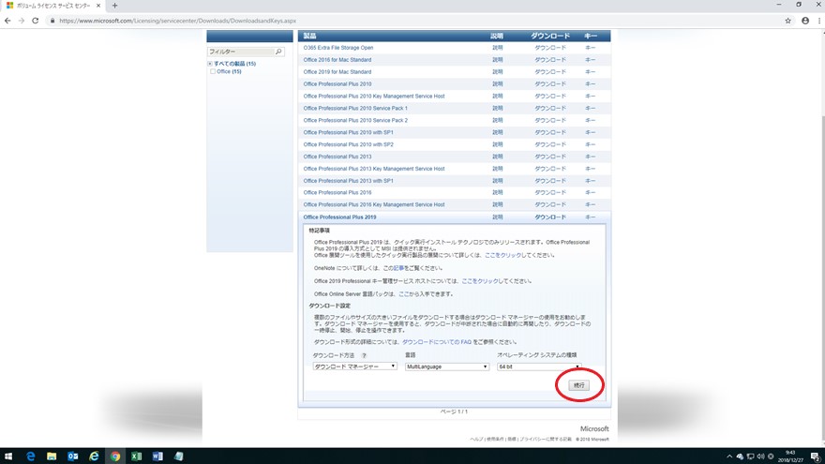Click the 使用条件 footer link
The height and width of the screenshot is (464, 825).
point(495,439)
